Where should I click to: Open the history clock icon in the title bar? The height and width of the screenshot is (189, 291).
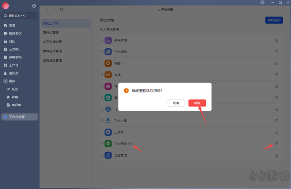click(x=262, y=3)
